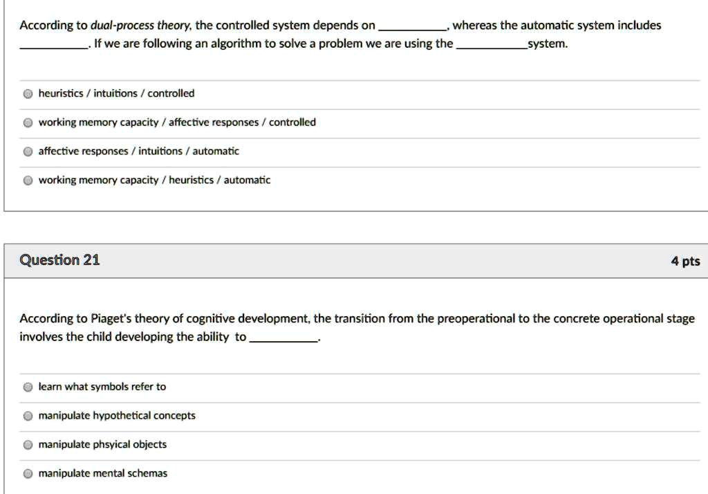The width and height of the screenshot is (708, 494).
Task: Select the 'manipulate phsyical objects' option
Action: coord(28,444)
